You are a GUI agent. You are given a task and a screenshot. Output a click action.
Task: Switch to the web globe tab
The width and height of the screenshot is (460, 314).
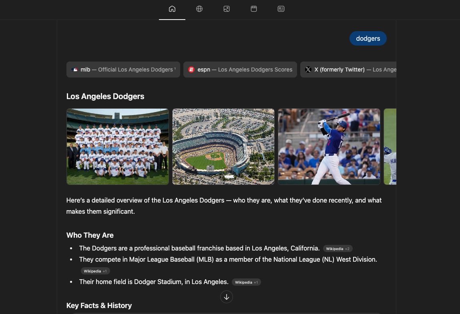(199, 9)
